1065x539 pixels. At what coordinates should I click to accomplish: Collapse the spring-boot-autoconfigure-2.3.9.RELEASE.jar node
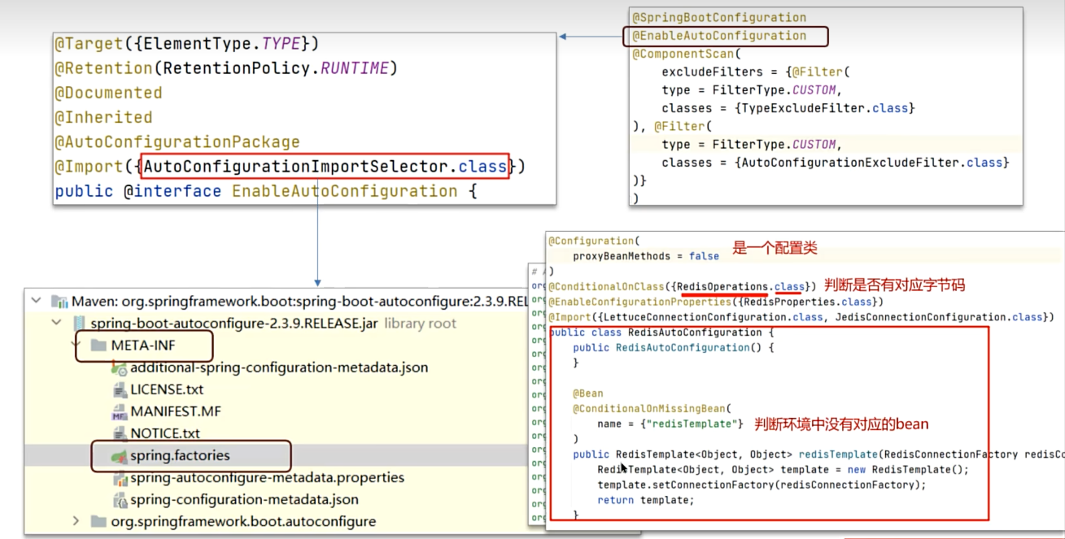[x=56, y=324]
